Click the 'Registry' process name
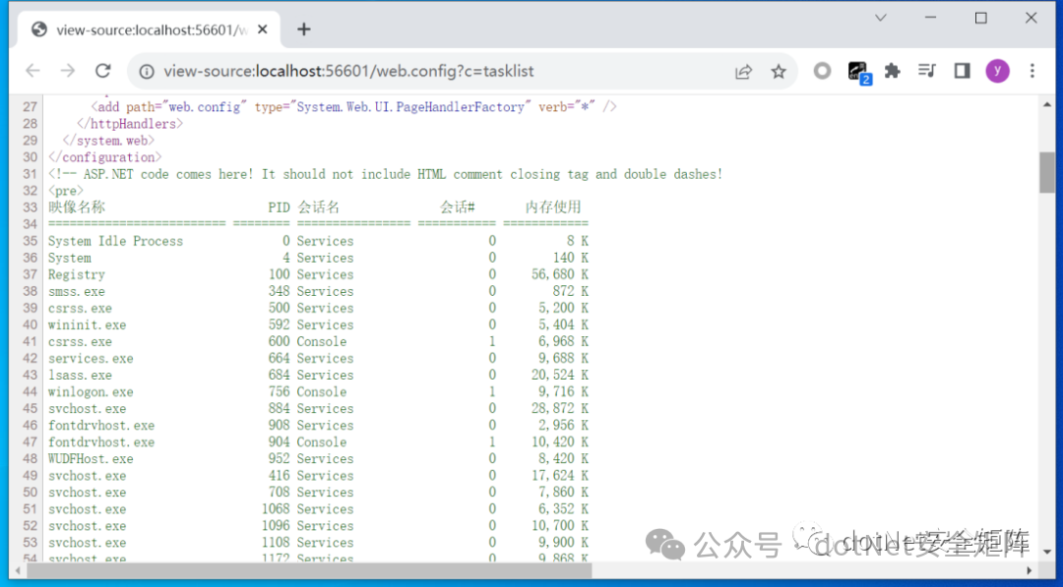 [x=77, y=274]
